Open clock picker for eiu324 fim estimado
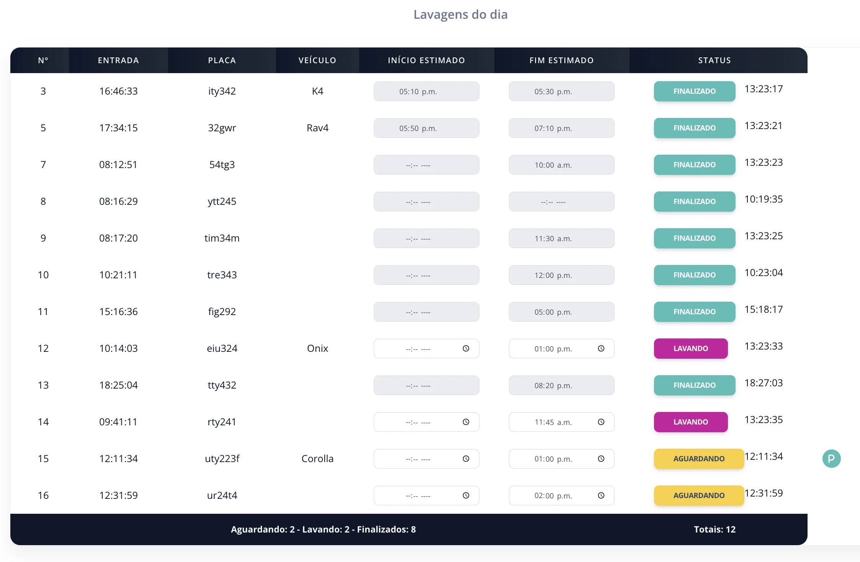The width and height of the screenshot is (860, 562). click(x=601, y=348)
